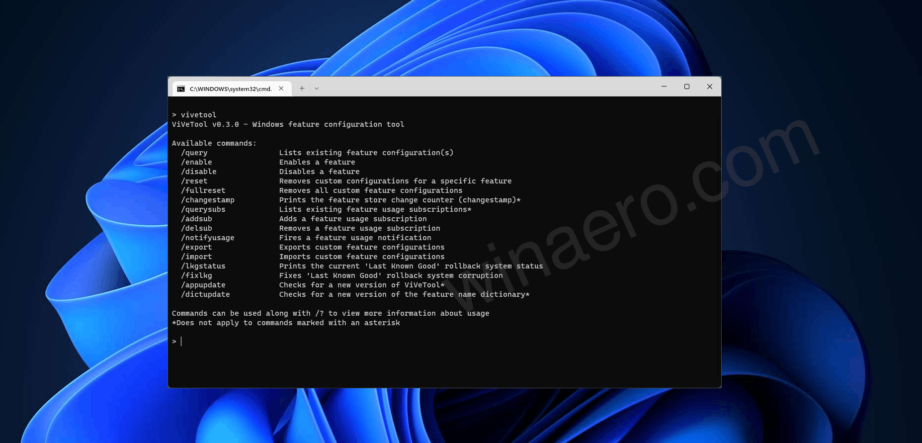Screen dimensions: 922x443
Task: Click the /dictupdate command text
Action: [205, 294]
